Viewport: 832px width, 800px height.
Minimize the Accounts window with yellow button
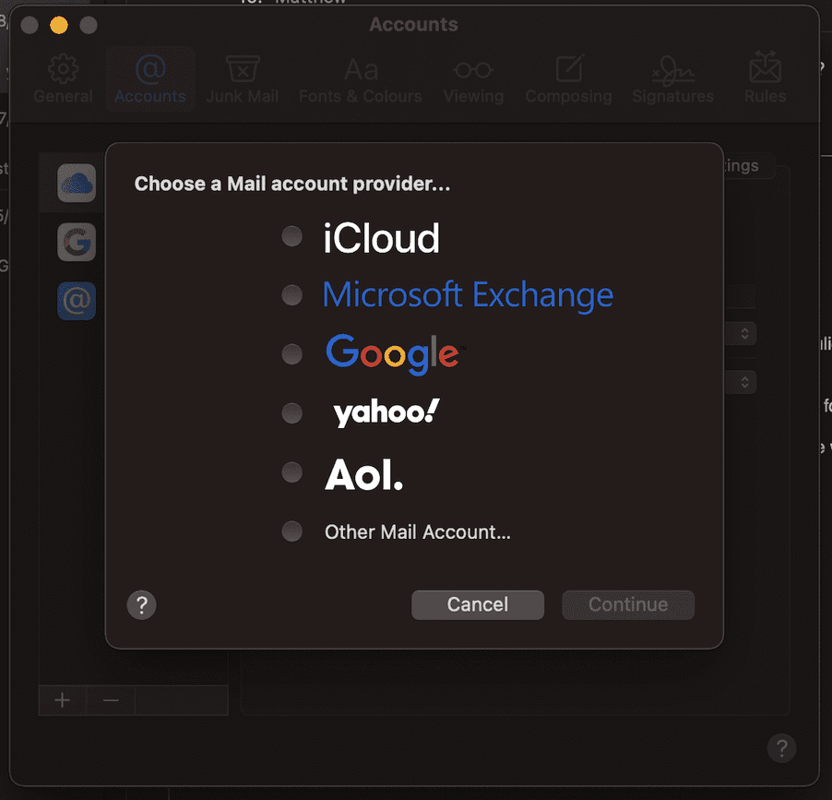tap(59, 25)
